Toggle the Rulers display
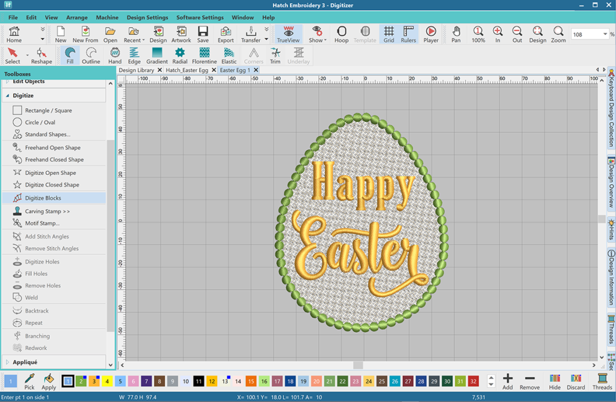Image resolution: width=616 pixels, height=402 pixels. pyautogui.click(x=408, y=34)
